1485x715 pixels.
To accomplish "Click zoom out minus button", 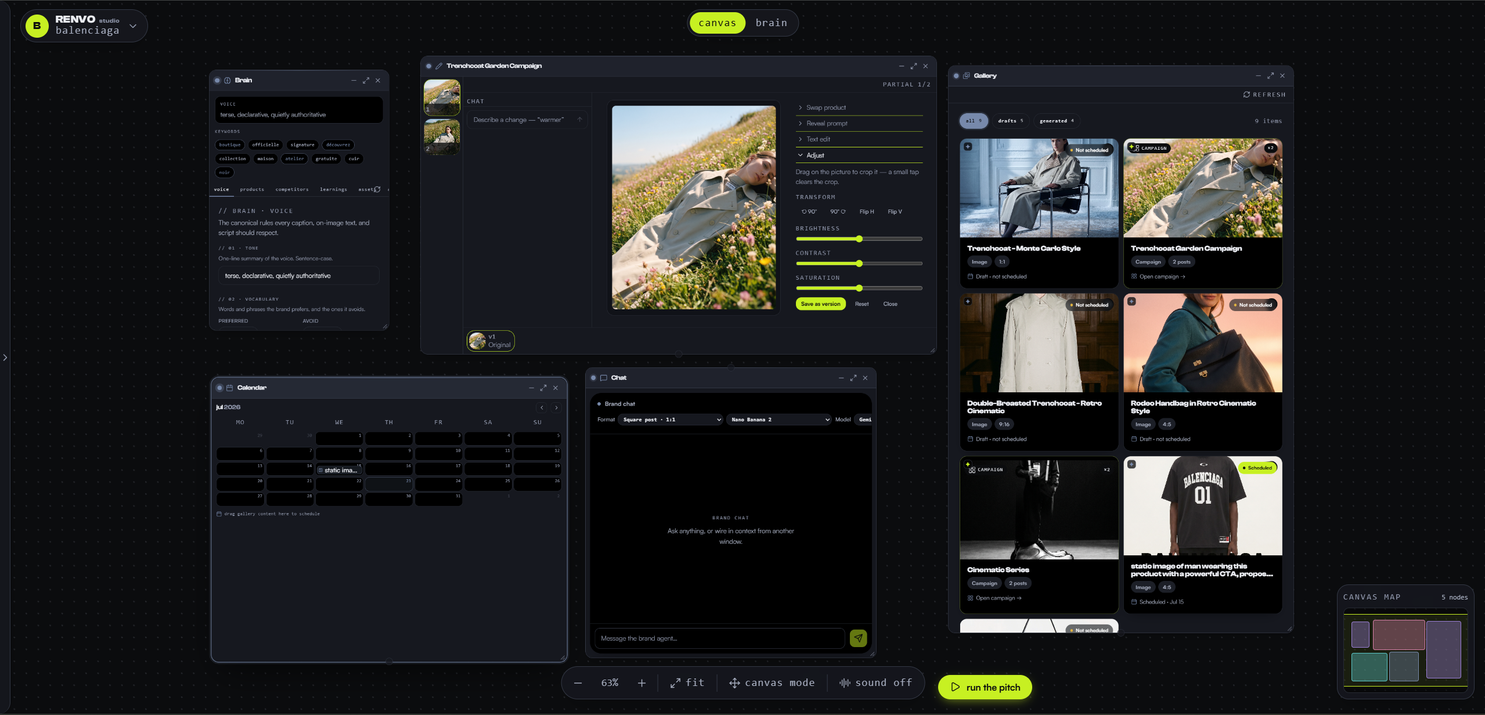I will tap(578, 683).
